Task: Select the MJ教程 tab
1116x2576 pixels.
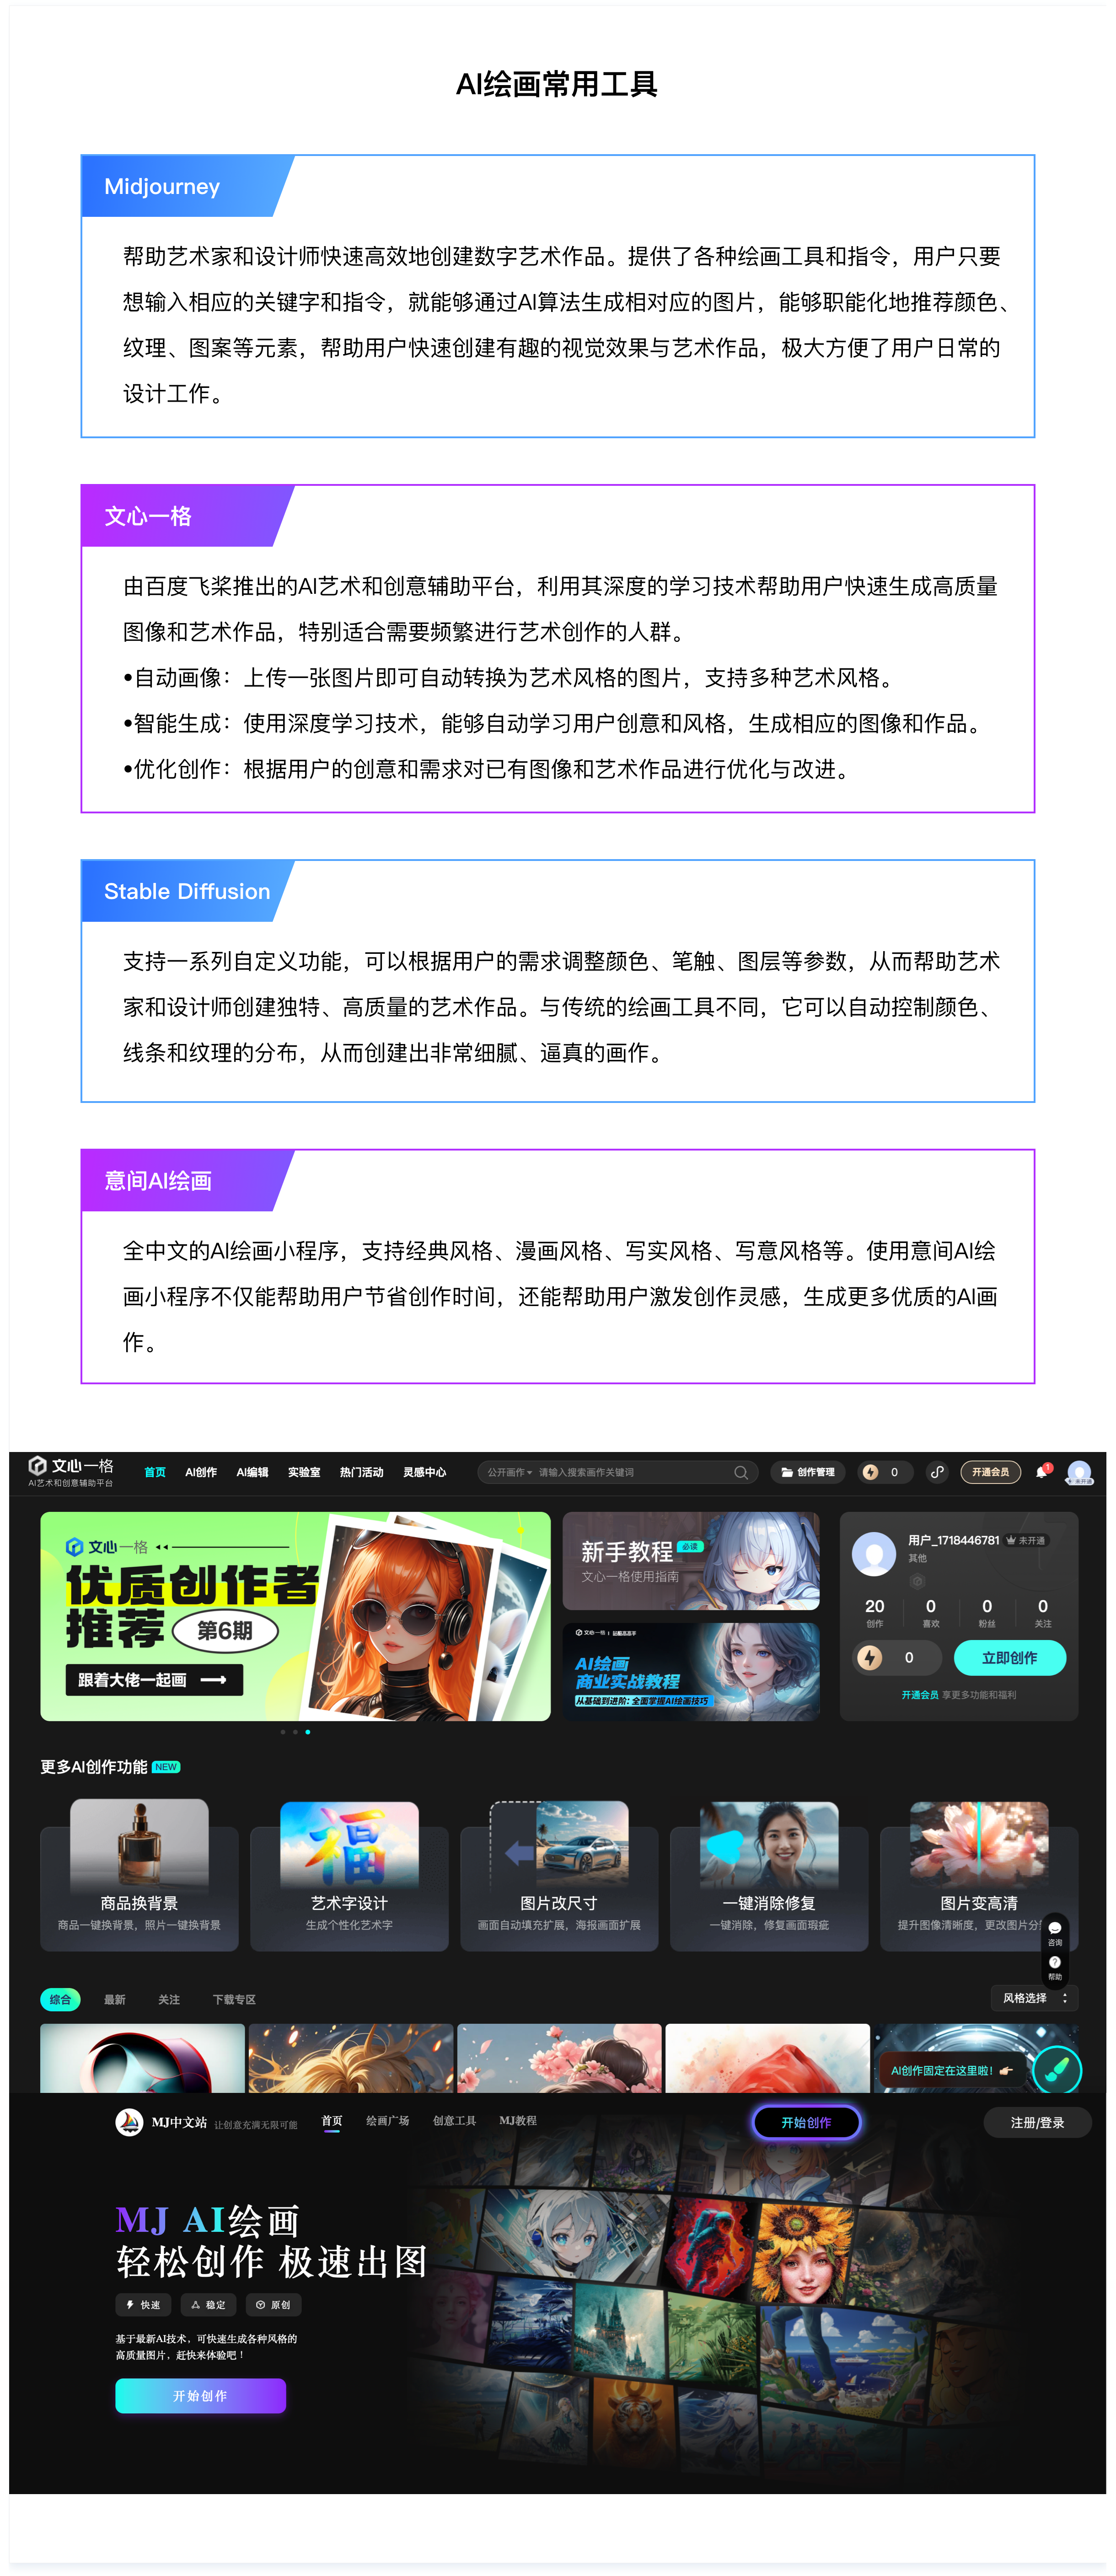Action: coord(518,2121)
